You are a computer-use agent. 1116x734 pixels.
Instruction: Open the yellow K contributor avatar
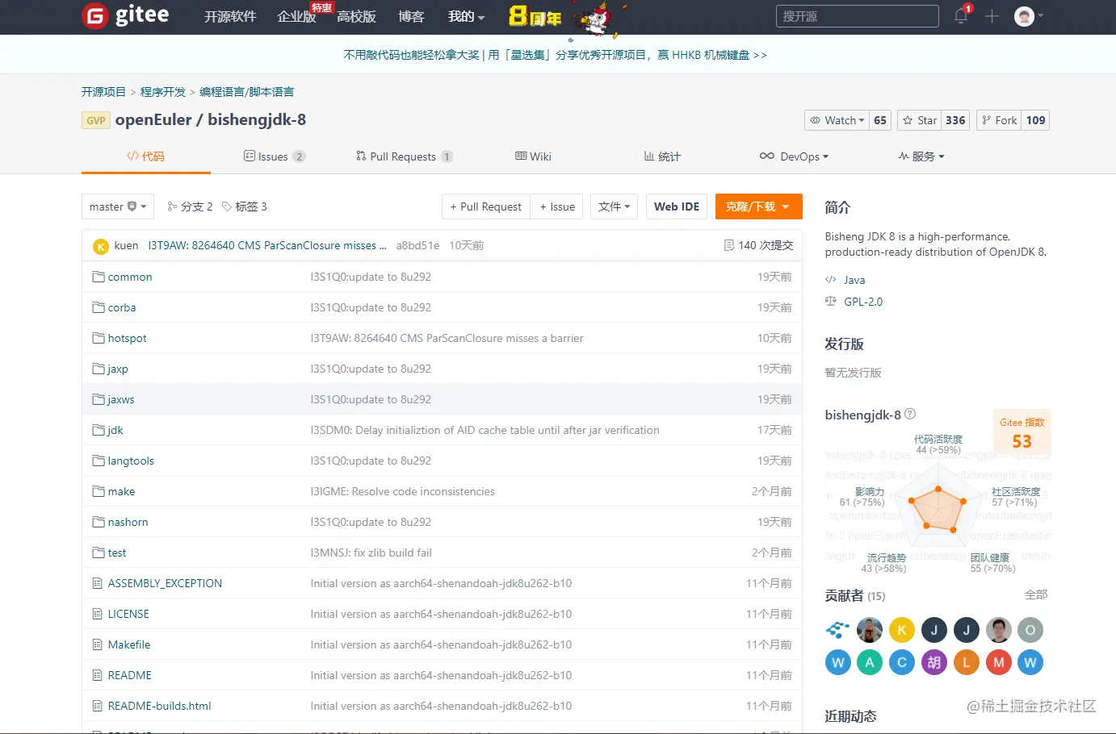902,630
